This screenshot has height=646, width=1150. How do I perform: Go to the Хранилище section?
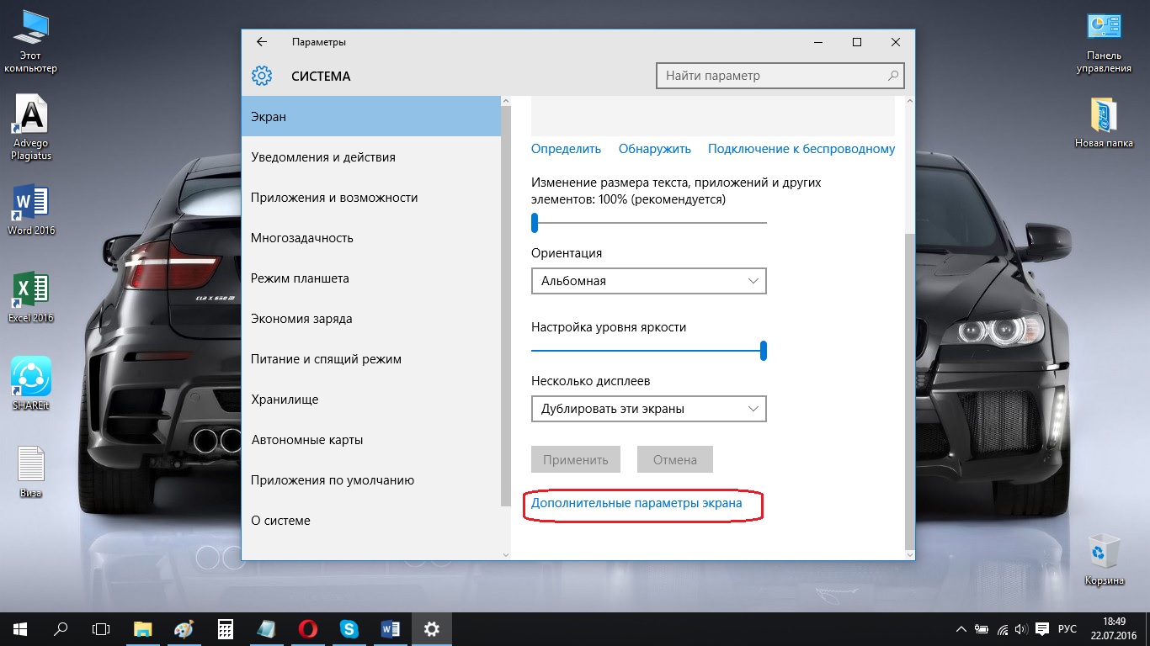click(x=371, y=400)
